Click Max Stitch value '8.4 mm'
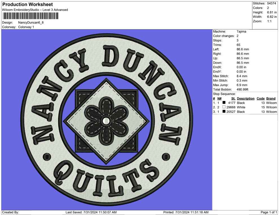This screenshot has width=279, height=215. (242, 76)
